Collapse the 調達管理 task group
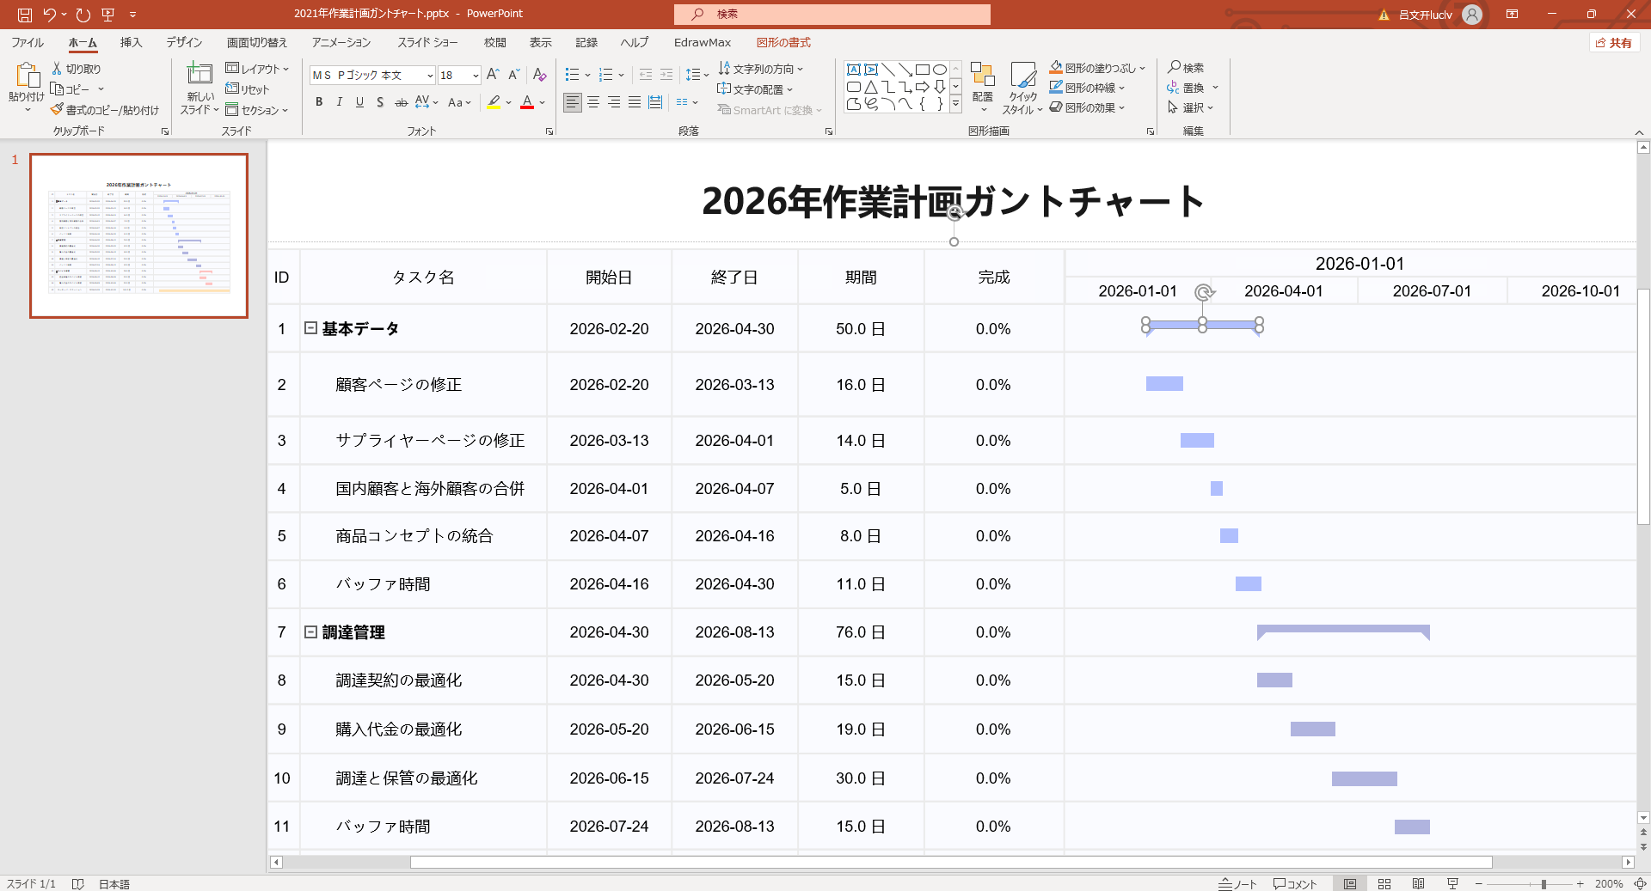 (310, 632)
